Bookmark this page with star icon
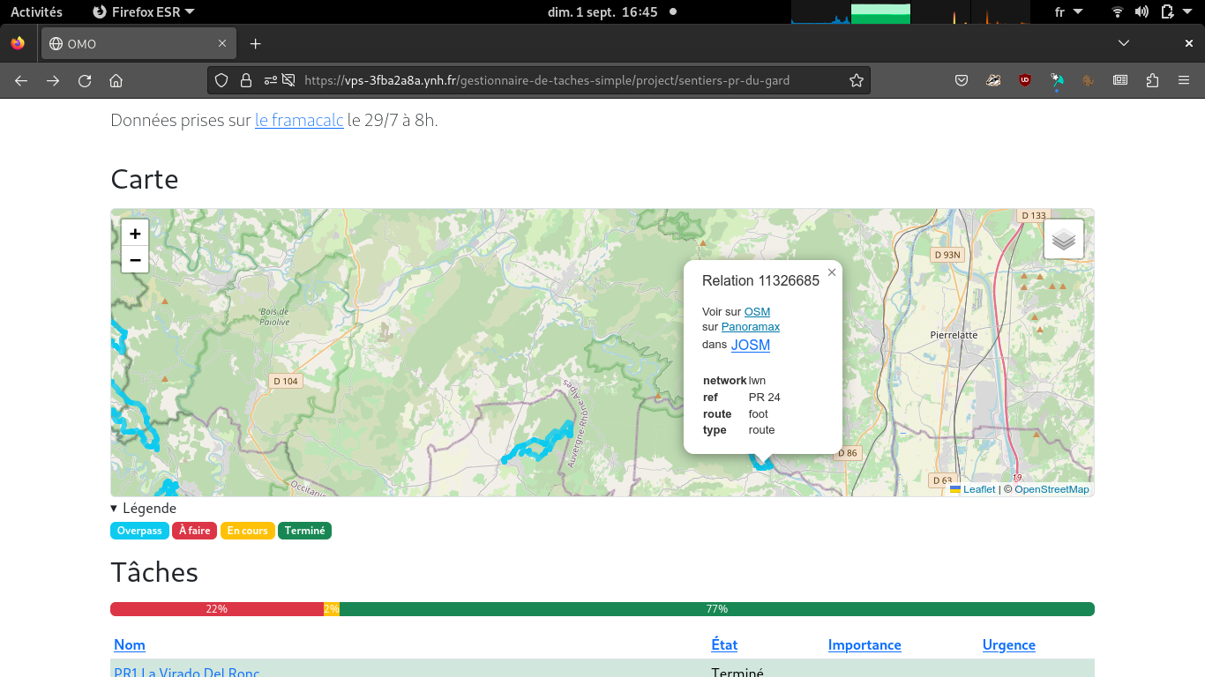Image resolution: width=1205 pixels, height=677 pixels. pyautogui.click(x=856, y=80)
